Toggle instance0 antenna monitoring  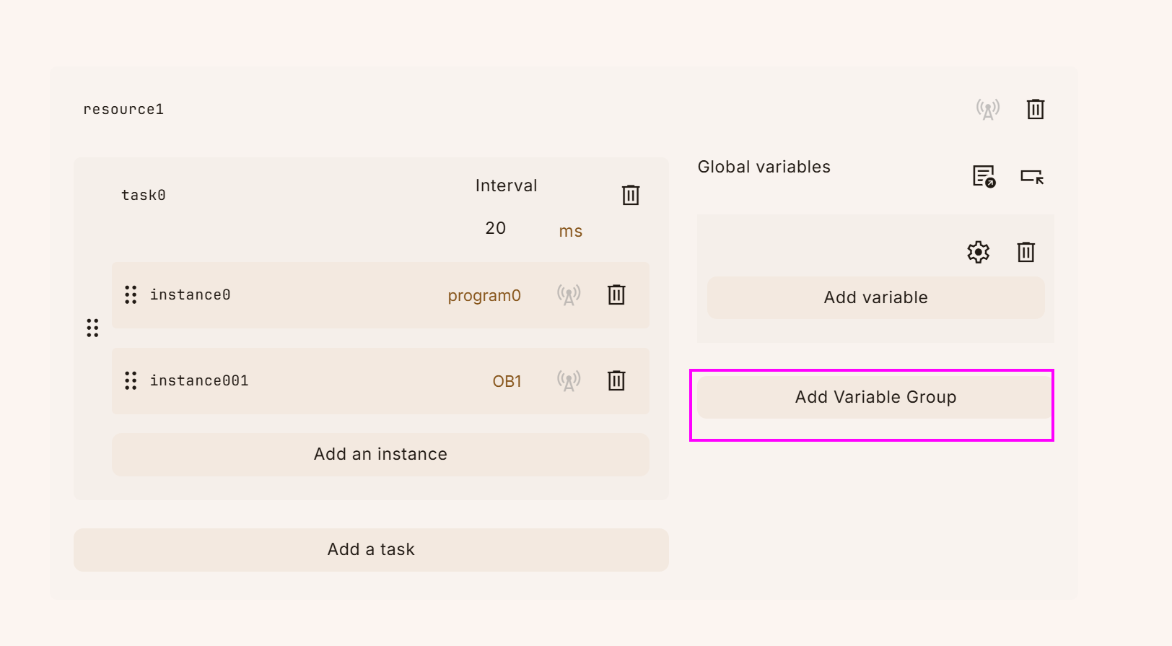point(569,294)
